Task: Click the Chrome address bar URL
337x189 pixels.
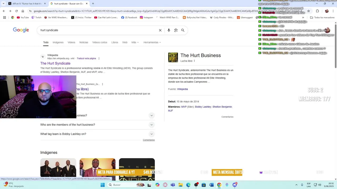Action: 168,11
